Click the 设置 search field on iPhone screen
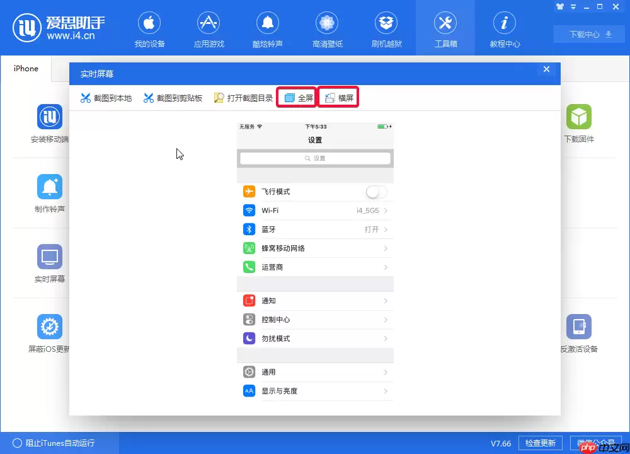 315,158
